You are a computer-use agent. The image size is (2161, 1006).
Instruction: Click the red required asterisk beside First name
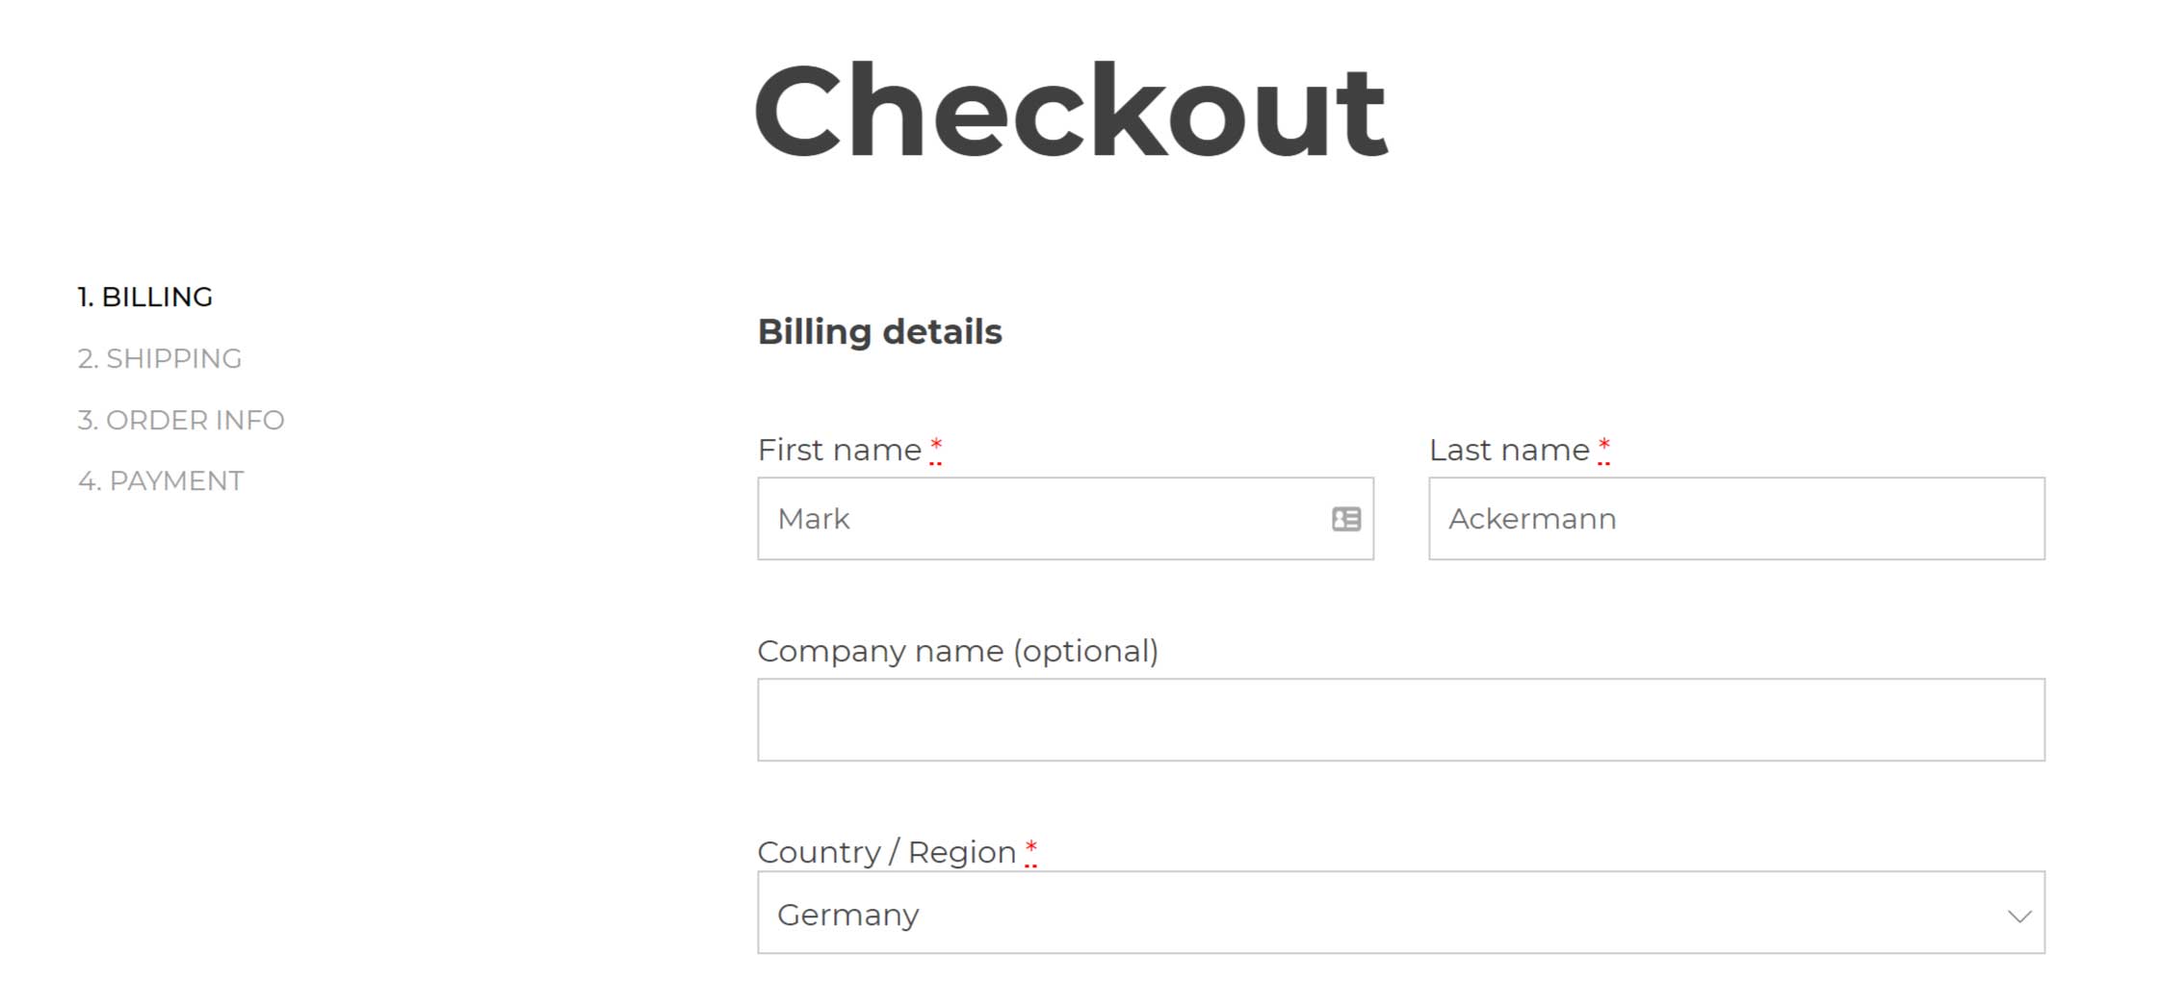[935, 448]
